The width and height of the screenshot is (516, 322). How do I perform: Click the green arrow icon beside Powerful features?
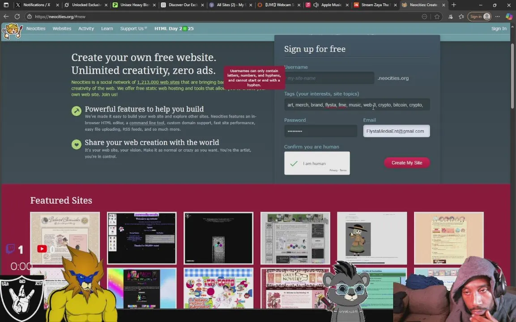77,111
